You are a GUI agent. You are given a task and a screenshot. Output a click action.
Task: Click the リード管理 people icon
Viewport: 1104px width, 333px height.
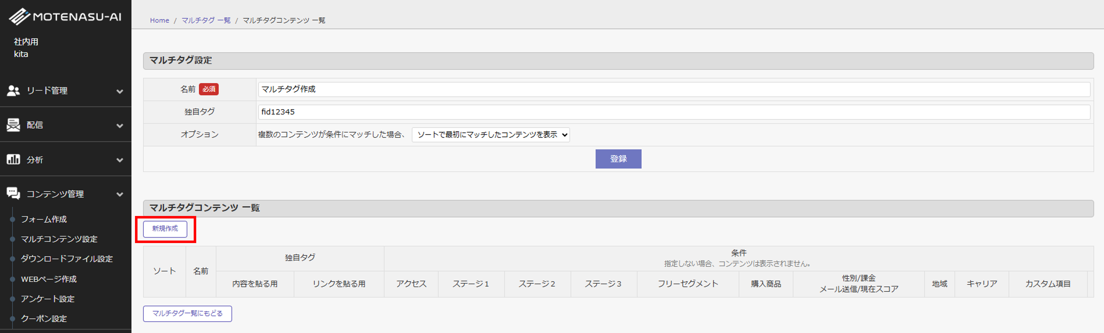click(13, 91)
